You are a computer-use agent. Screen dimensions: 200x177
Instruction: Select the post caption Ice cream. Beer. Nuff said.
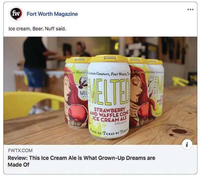click(37, 29)
